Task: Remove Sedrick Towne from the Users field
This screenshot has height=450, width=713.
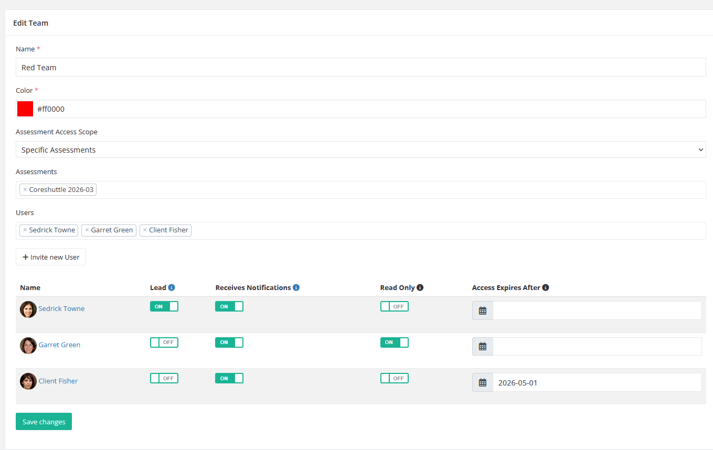Action: (24, 230)
